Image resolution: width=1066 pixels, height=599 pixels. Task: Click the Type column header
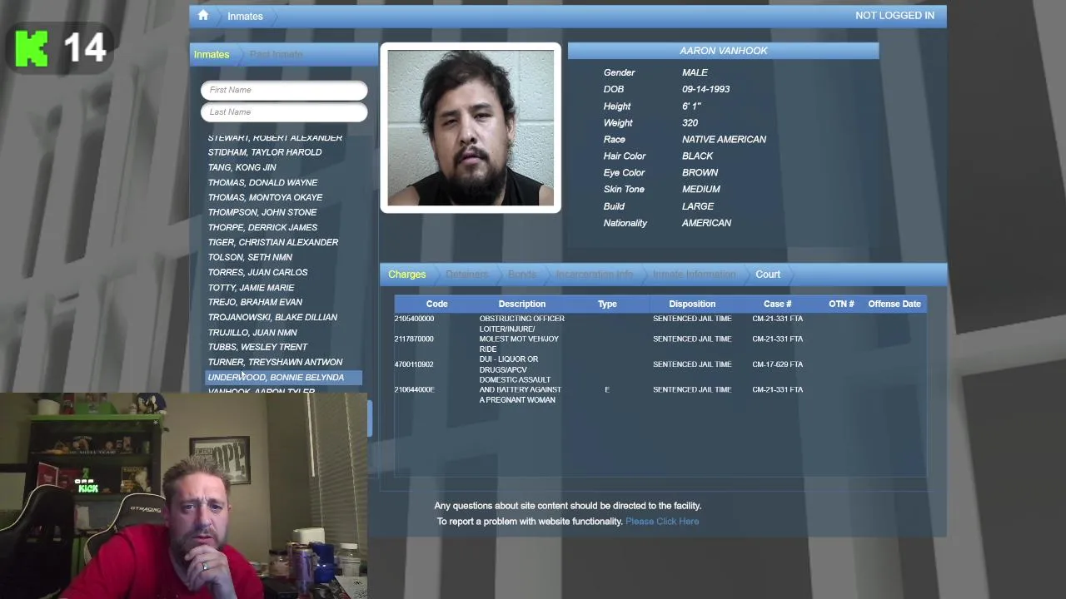coord(607,304)
